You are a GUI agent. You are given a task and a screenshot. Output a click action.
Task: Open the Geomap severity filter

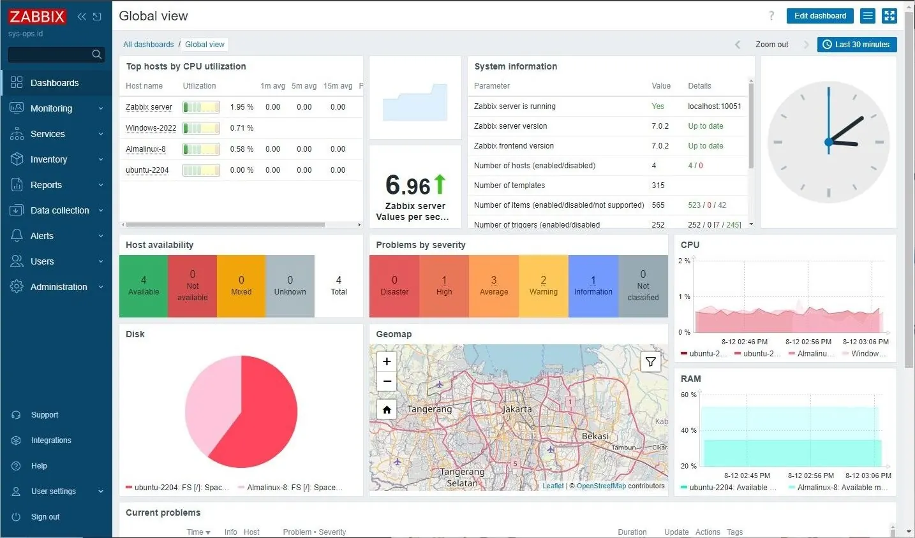(650, 362)
